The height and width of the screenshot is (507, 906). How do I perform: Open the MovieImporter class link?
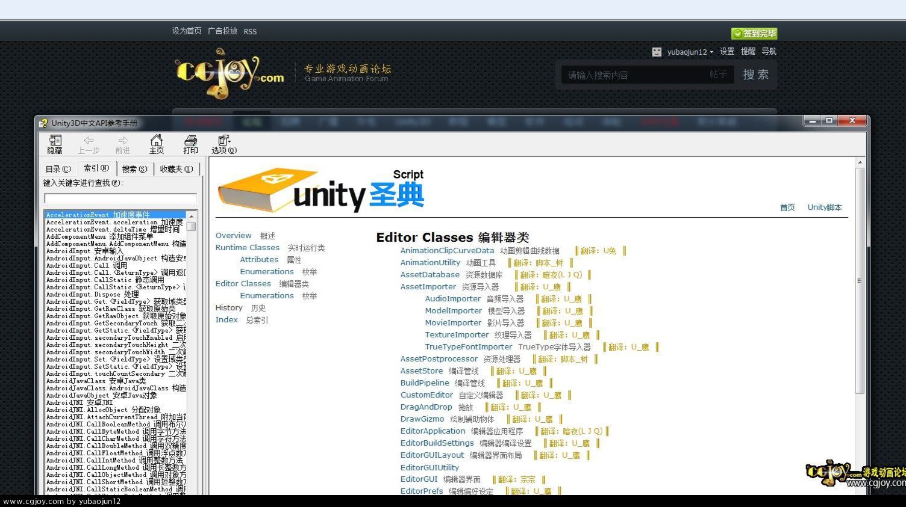pyautogui.click(x=454, y=323)
